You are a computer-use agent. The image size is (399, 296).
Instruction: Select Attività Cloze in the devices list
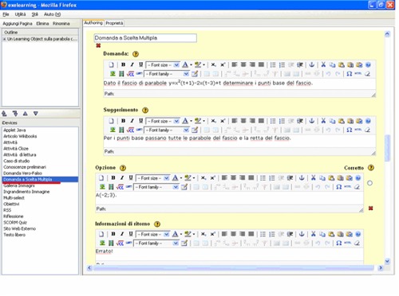click(16, 149)
